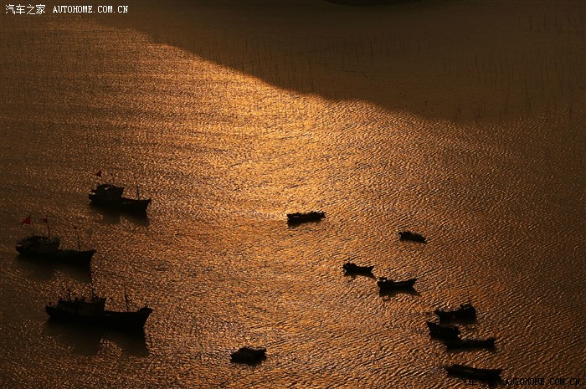The height and width of the screenshot is (389, 586).
Task: Click the small boat right of center boat
Action: pos(412,237)
